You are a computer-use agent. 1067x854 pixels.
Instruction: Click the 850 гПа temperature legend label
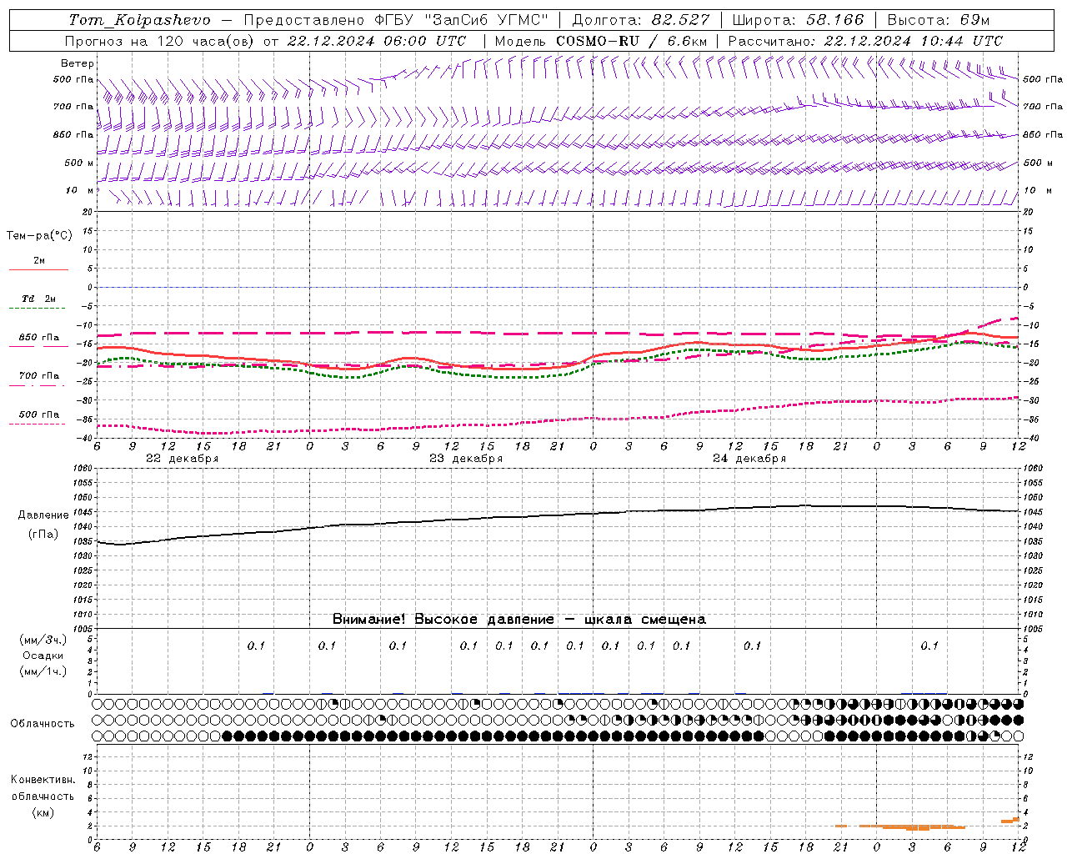(x=39, y=338)
